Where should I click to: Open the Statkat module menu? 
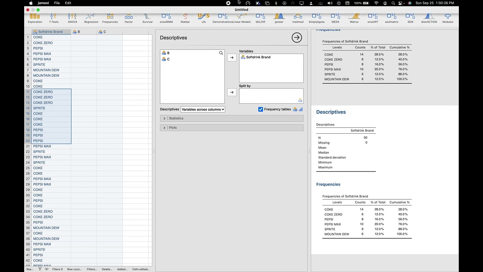185,19
